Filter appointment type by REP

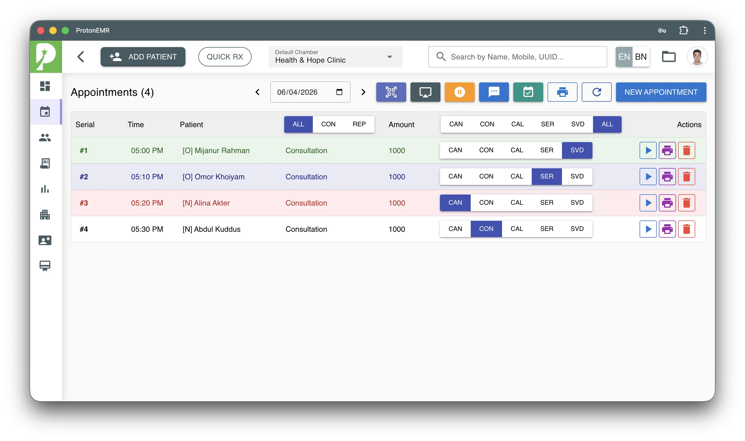pos(359,124)
